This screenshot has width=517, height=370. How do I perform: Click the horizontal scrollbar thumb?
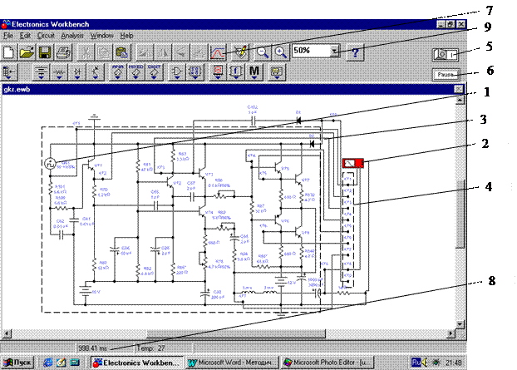pos(236,333)
